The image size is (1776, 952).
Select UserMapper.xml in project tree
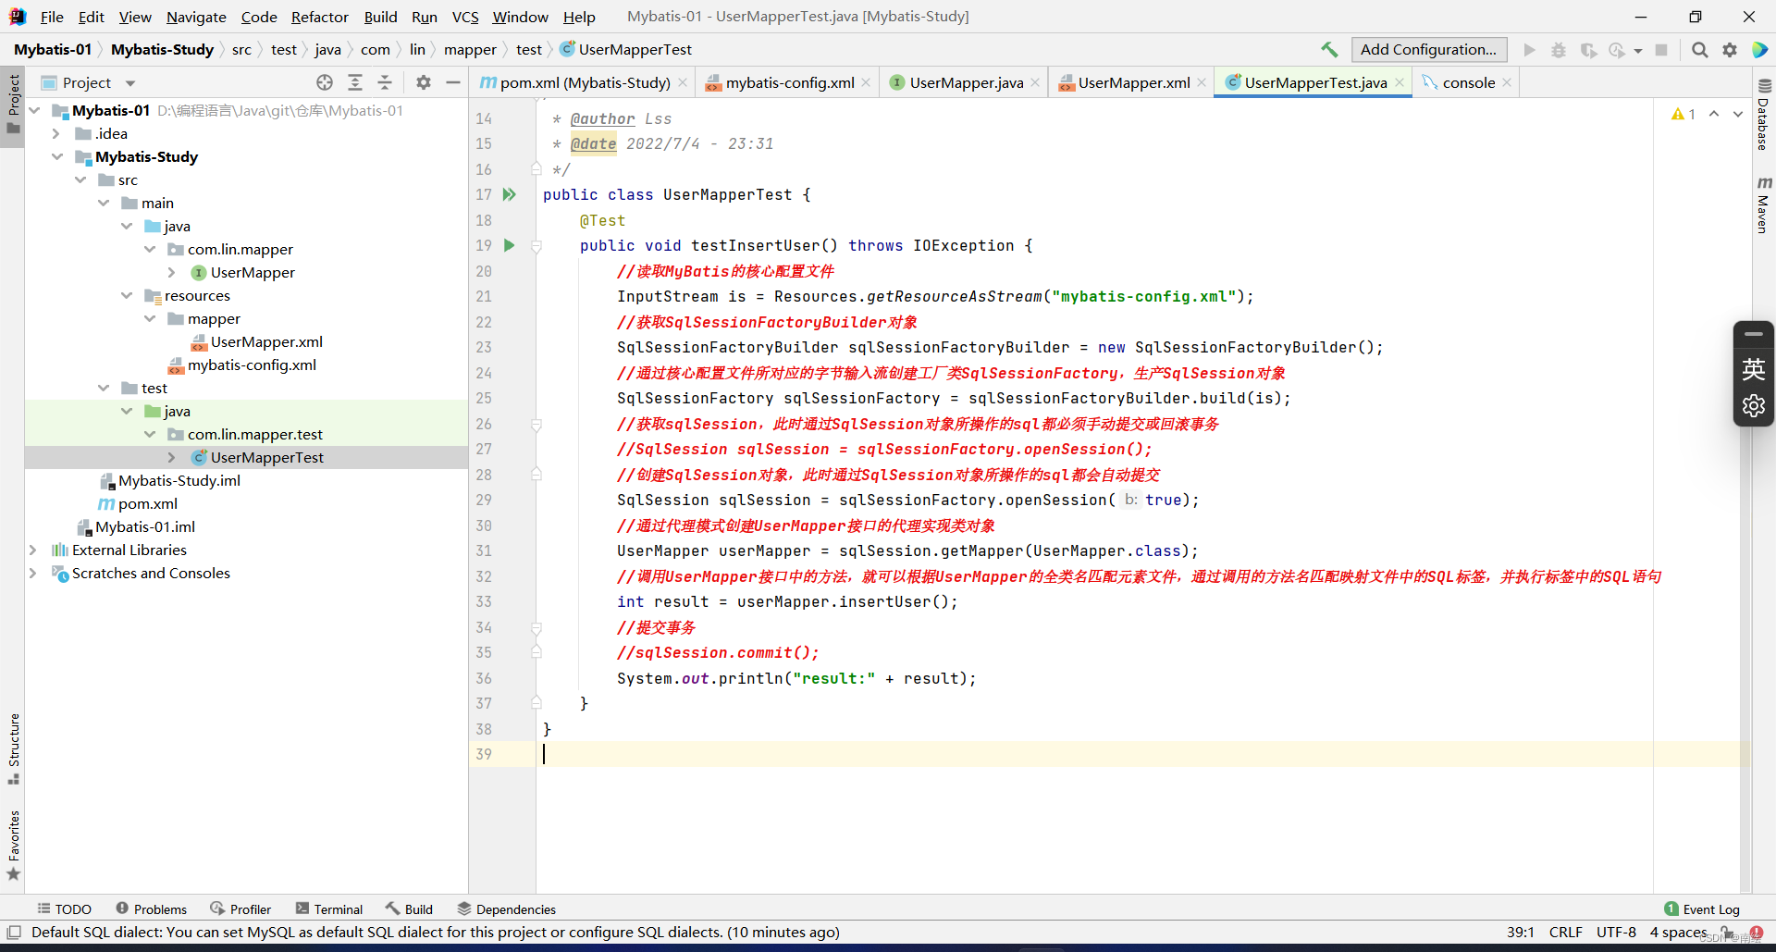[266, 341]
